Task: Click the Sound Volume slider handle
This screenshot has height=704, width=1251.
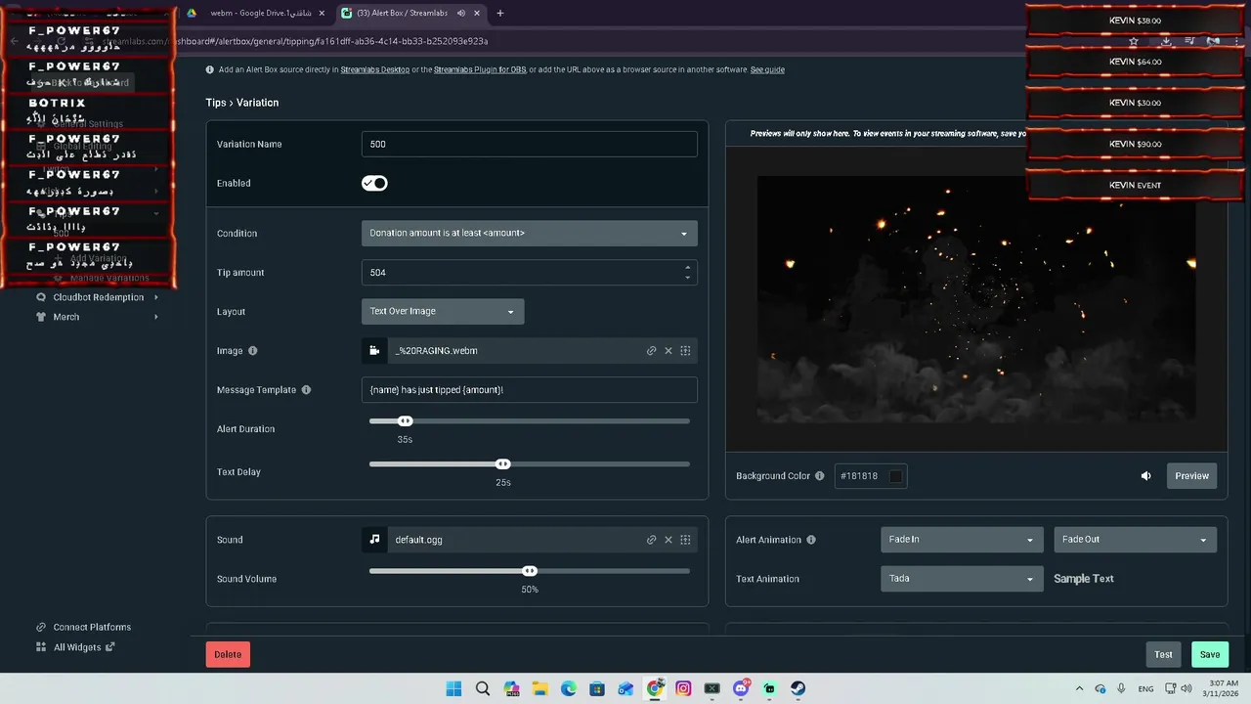Action: point(530,571)
